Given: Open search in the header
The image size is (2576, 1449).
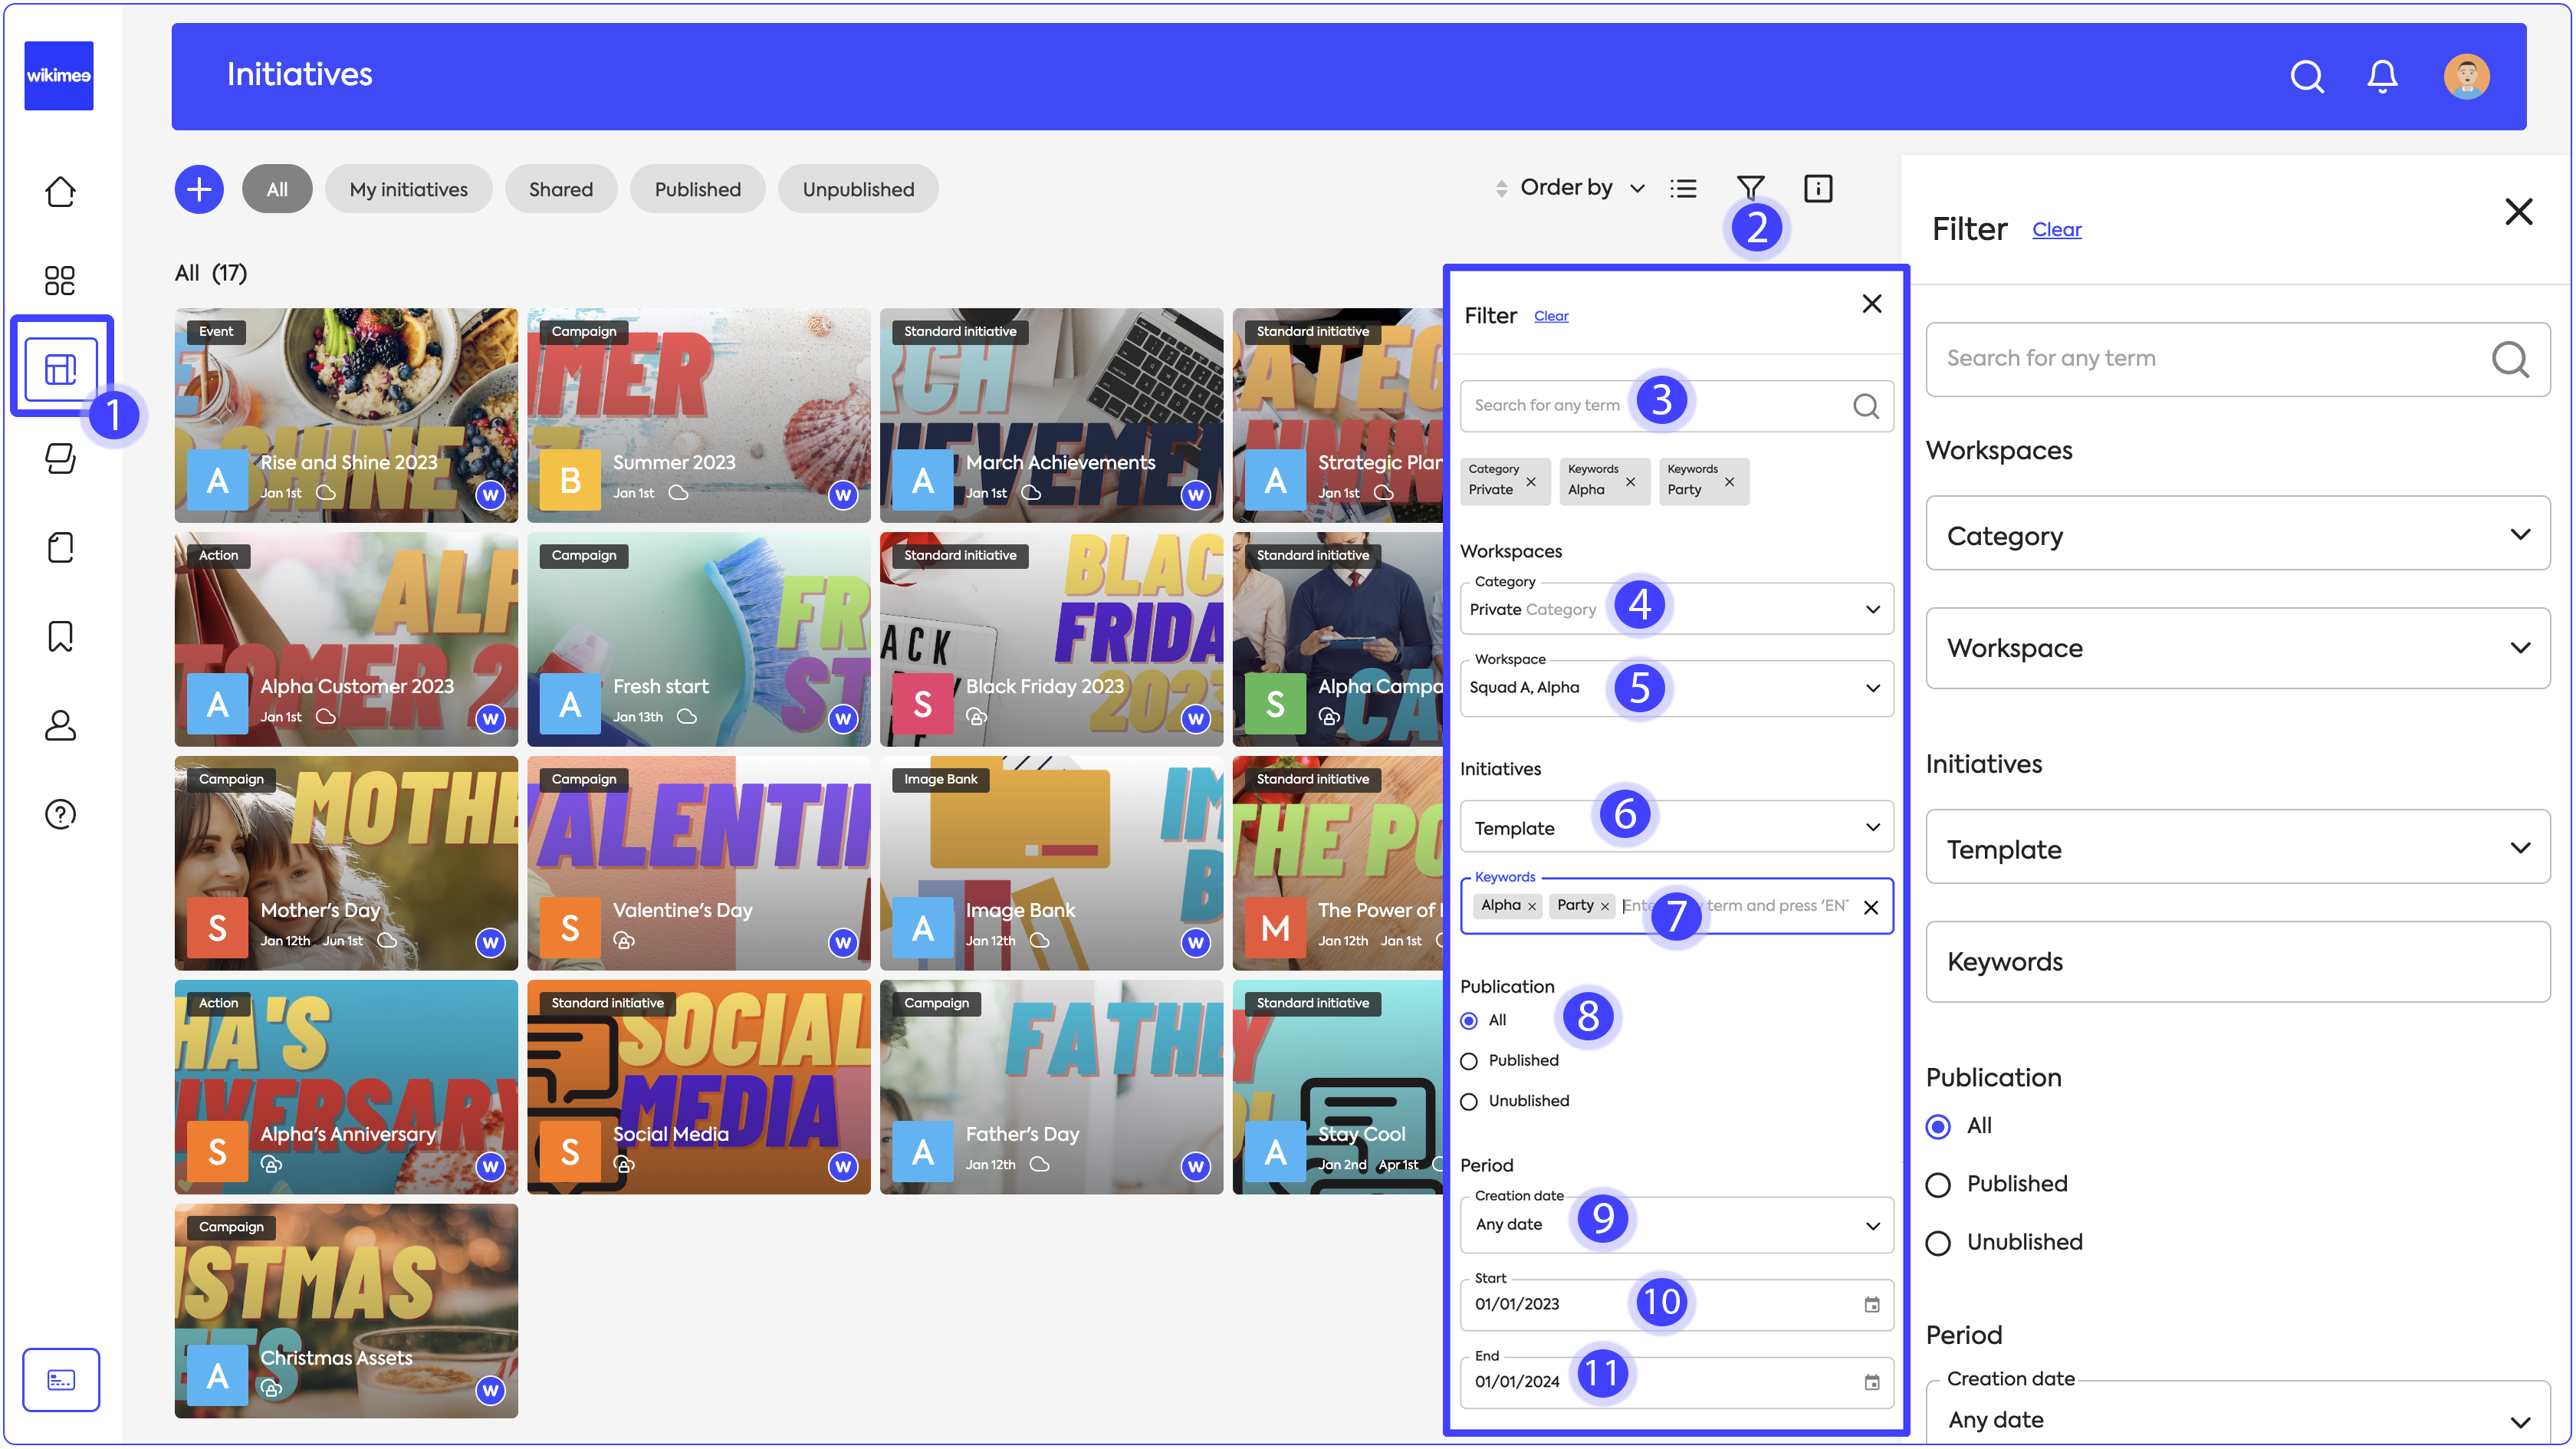Looking at the screenshot, I should [x=2306, y=76].
